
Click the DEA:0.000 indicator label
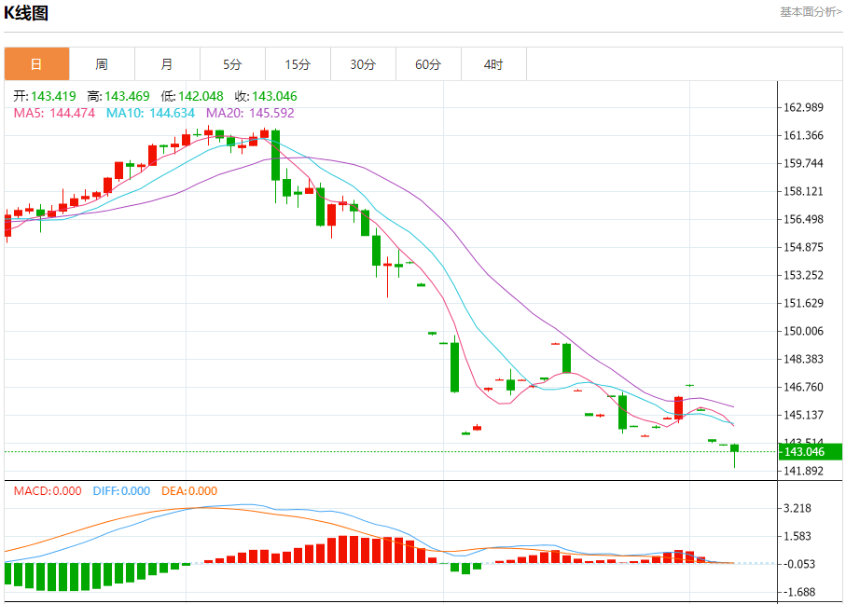189,491
